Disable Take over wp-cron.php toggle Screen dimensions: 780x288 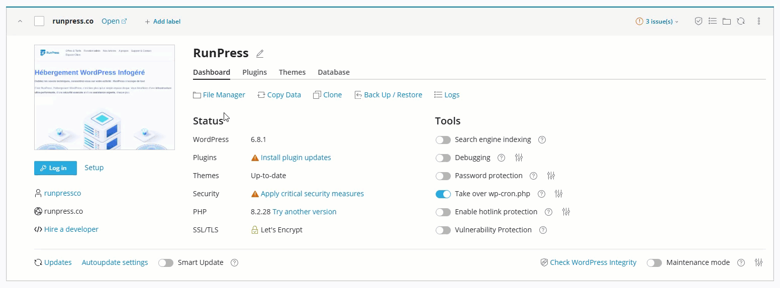443,194
